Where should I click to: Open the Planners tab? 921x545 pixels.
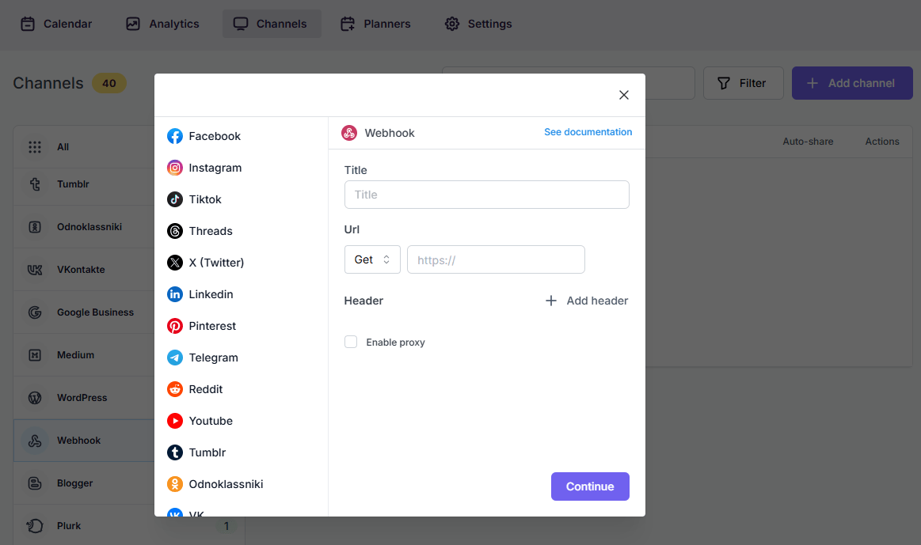click(376, 24)
